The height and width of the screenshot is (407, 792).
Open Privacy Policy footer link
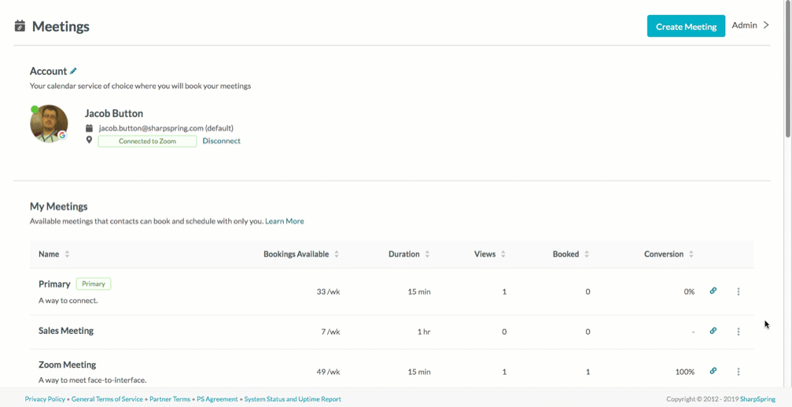click(45, 399)
